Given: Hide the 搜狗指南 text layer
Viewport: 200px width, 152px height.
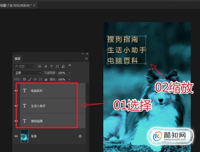Looking at the screenshot, I should tap(16, 121).
